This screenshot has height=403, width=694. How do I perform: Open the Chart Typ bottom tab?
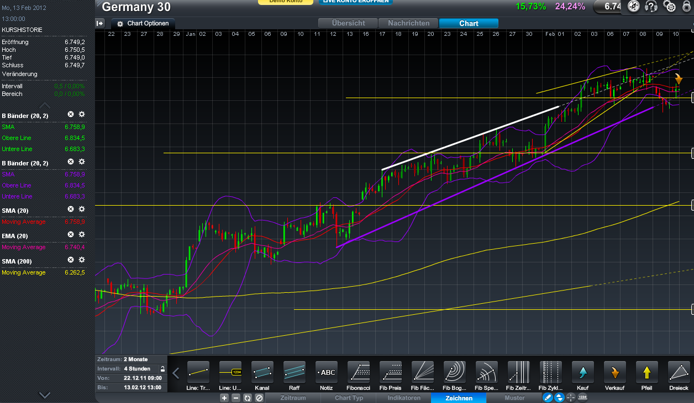349,397
